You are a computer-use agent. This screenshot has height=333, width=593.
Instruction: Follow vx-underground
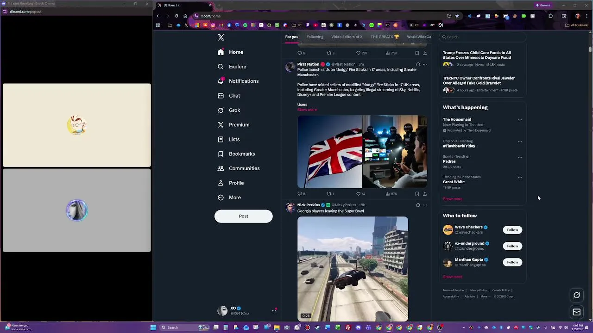[x=512, y=246]
